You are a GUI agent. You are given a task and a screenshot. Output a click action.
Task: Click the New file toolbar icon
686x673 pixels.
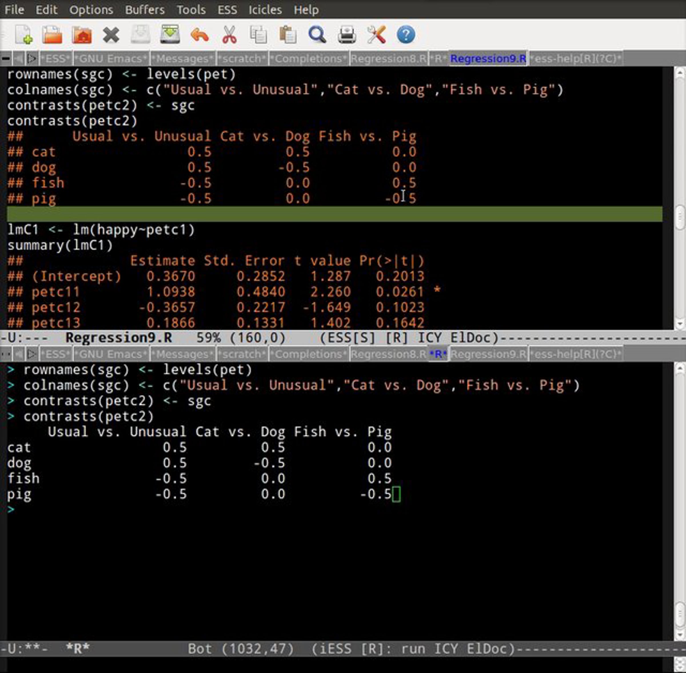(23, 35)
